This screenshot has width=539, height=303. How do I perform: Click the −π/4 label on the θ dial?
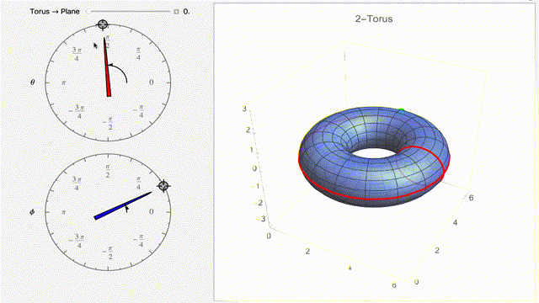click(138, 111)
